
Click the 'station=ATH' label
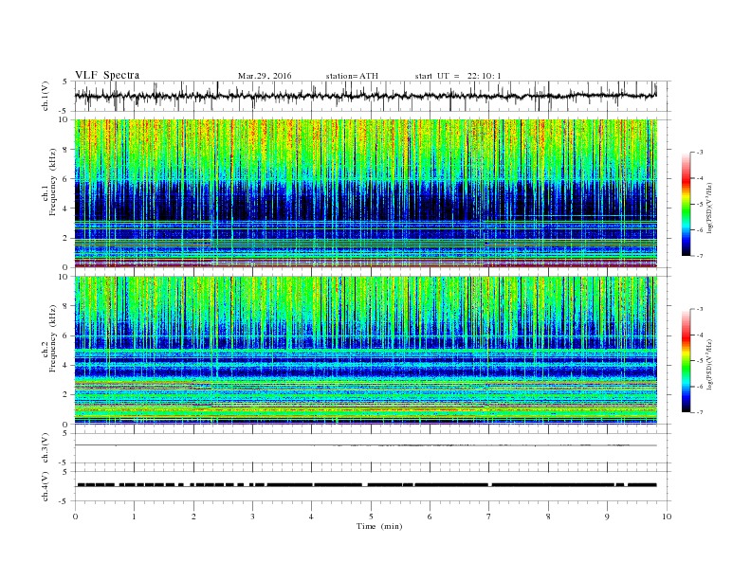[352, 76]
